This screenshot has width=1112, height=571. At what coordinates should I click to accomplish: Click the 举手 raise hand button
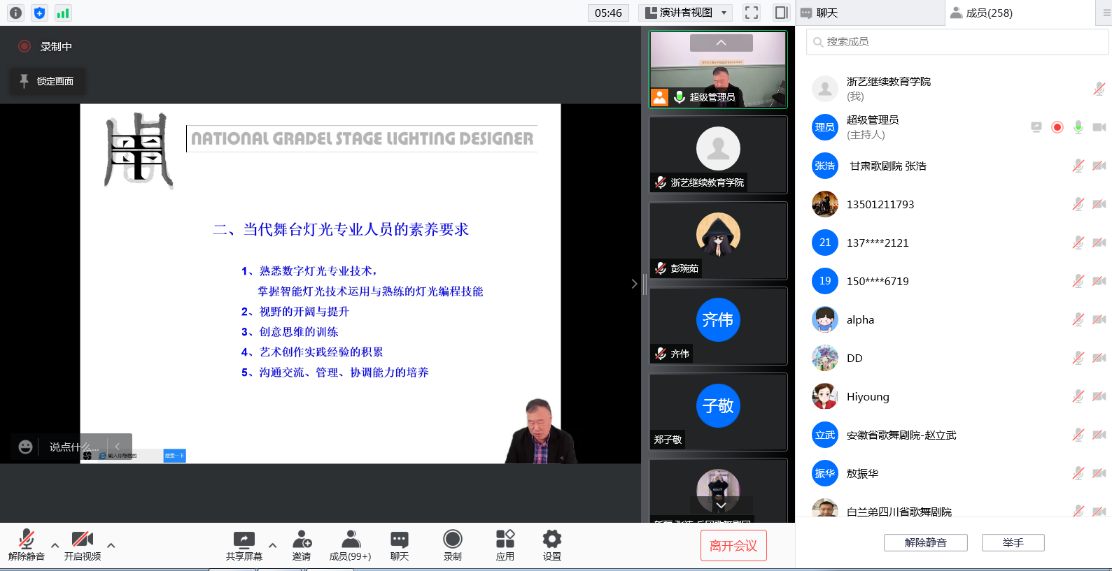(1013, 542)
